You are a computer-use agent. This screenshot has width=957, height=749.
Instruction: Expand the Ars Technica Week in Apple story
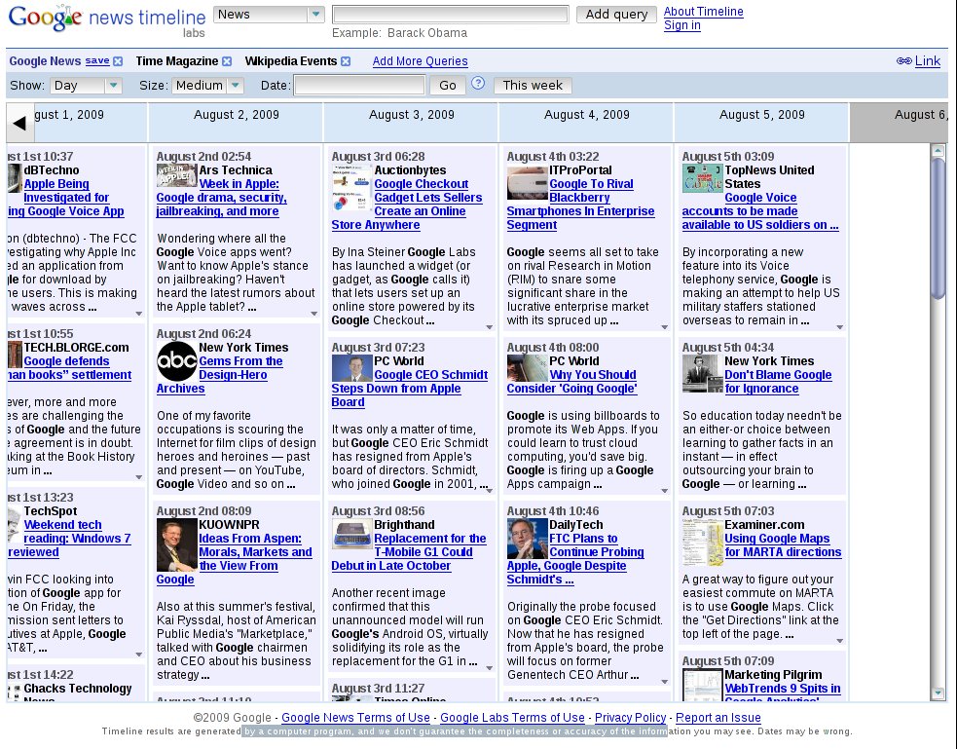point(313,314)
